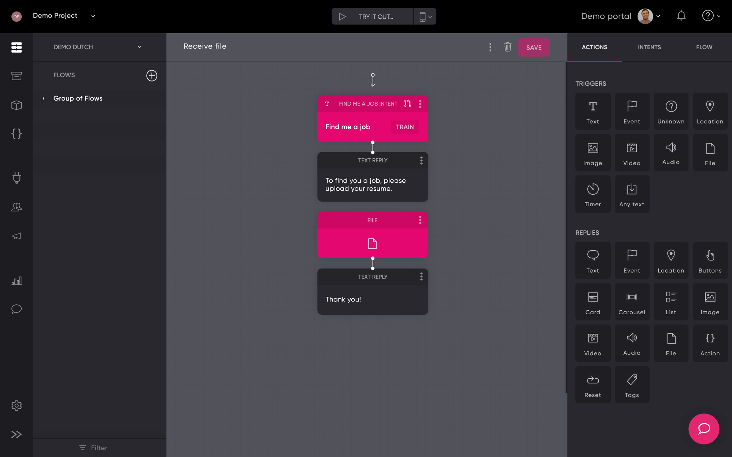Open the plug integrations sidebar icon

coord(16,178)
